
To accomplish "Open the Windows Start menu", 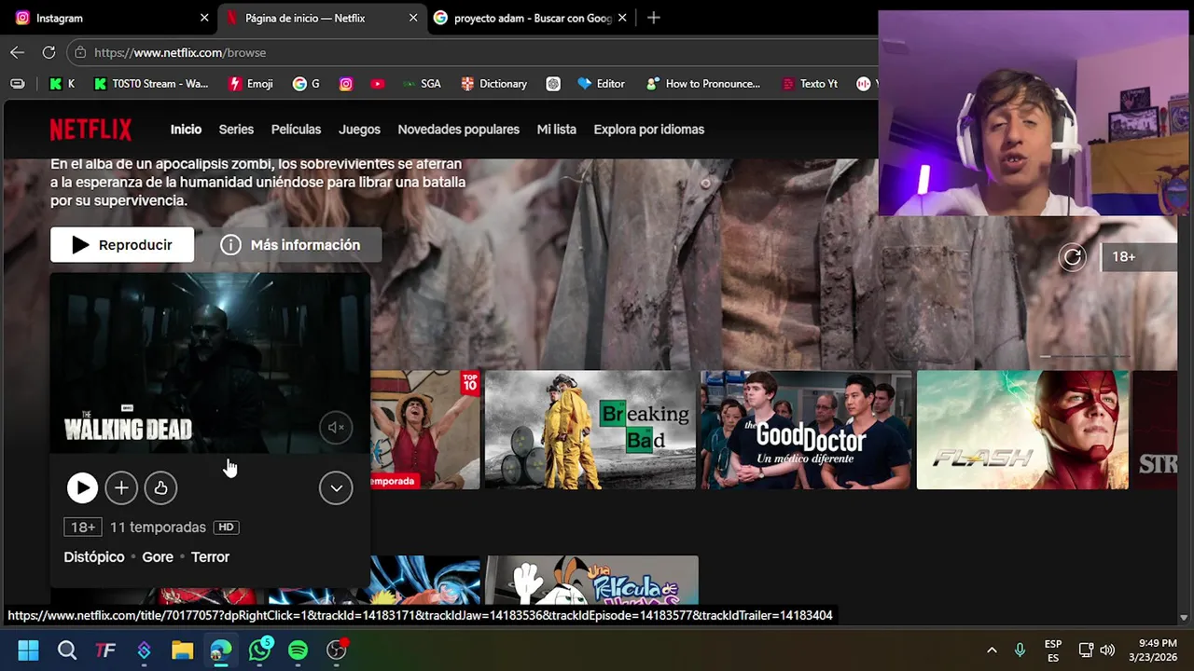I will [x=28, y=650].
